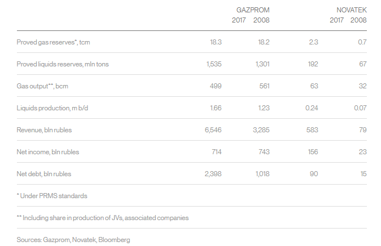Select Novatek 2017 gas output value 63
The width and height of the screenshot is (381, 246).
pos(313,86)
